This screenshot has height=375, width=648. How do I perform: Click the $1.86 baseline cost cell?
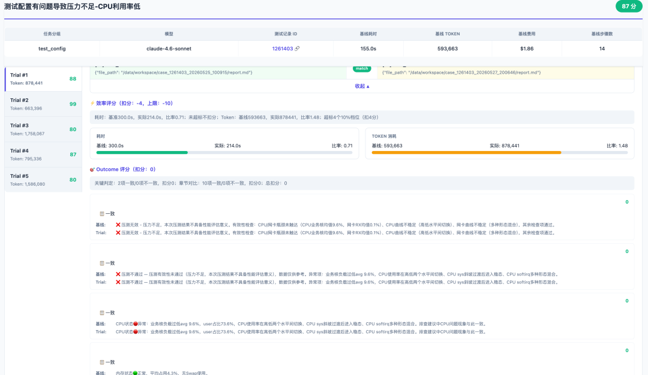tap(527, 49)
